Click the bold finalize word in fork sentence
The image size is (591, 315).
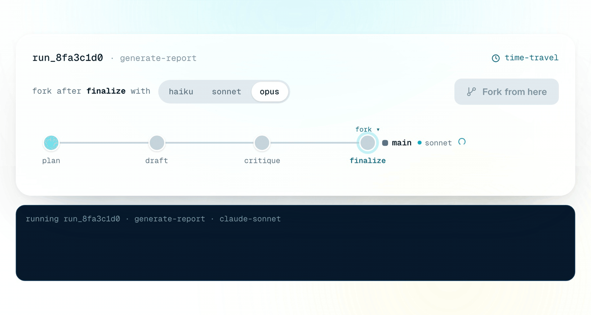[106, 91]
